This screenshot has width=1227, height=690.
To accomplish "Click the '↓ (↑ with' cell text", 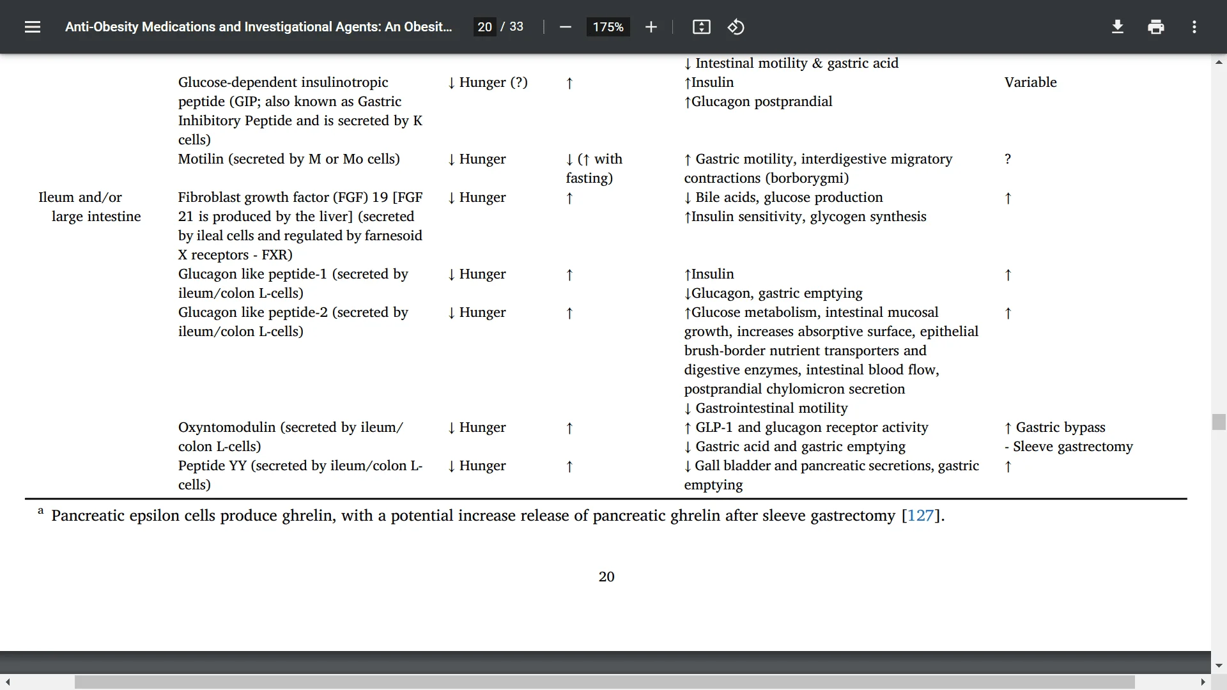I will [x=594, y=159].
